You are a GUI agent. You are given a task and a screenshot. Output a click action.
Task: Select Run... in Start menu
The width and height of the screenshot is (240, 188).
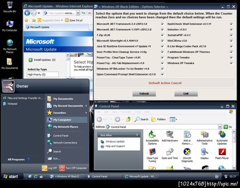click(67, 159)
